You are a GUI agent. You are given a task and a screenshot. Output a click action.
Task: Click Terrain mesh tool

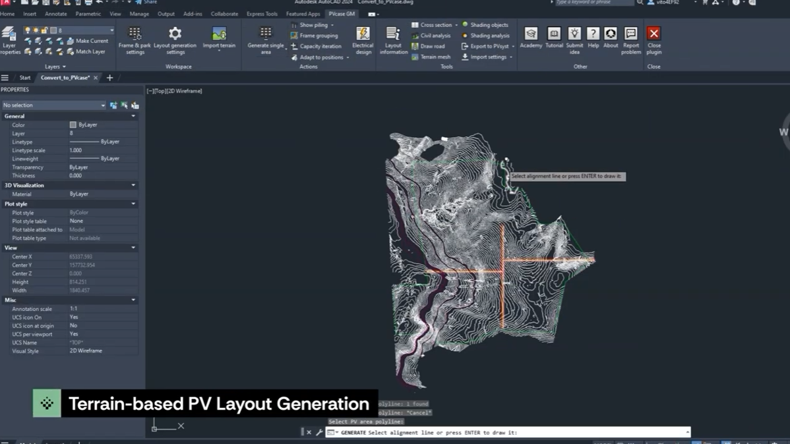pos(431,57)
